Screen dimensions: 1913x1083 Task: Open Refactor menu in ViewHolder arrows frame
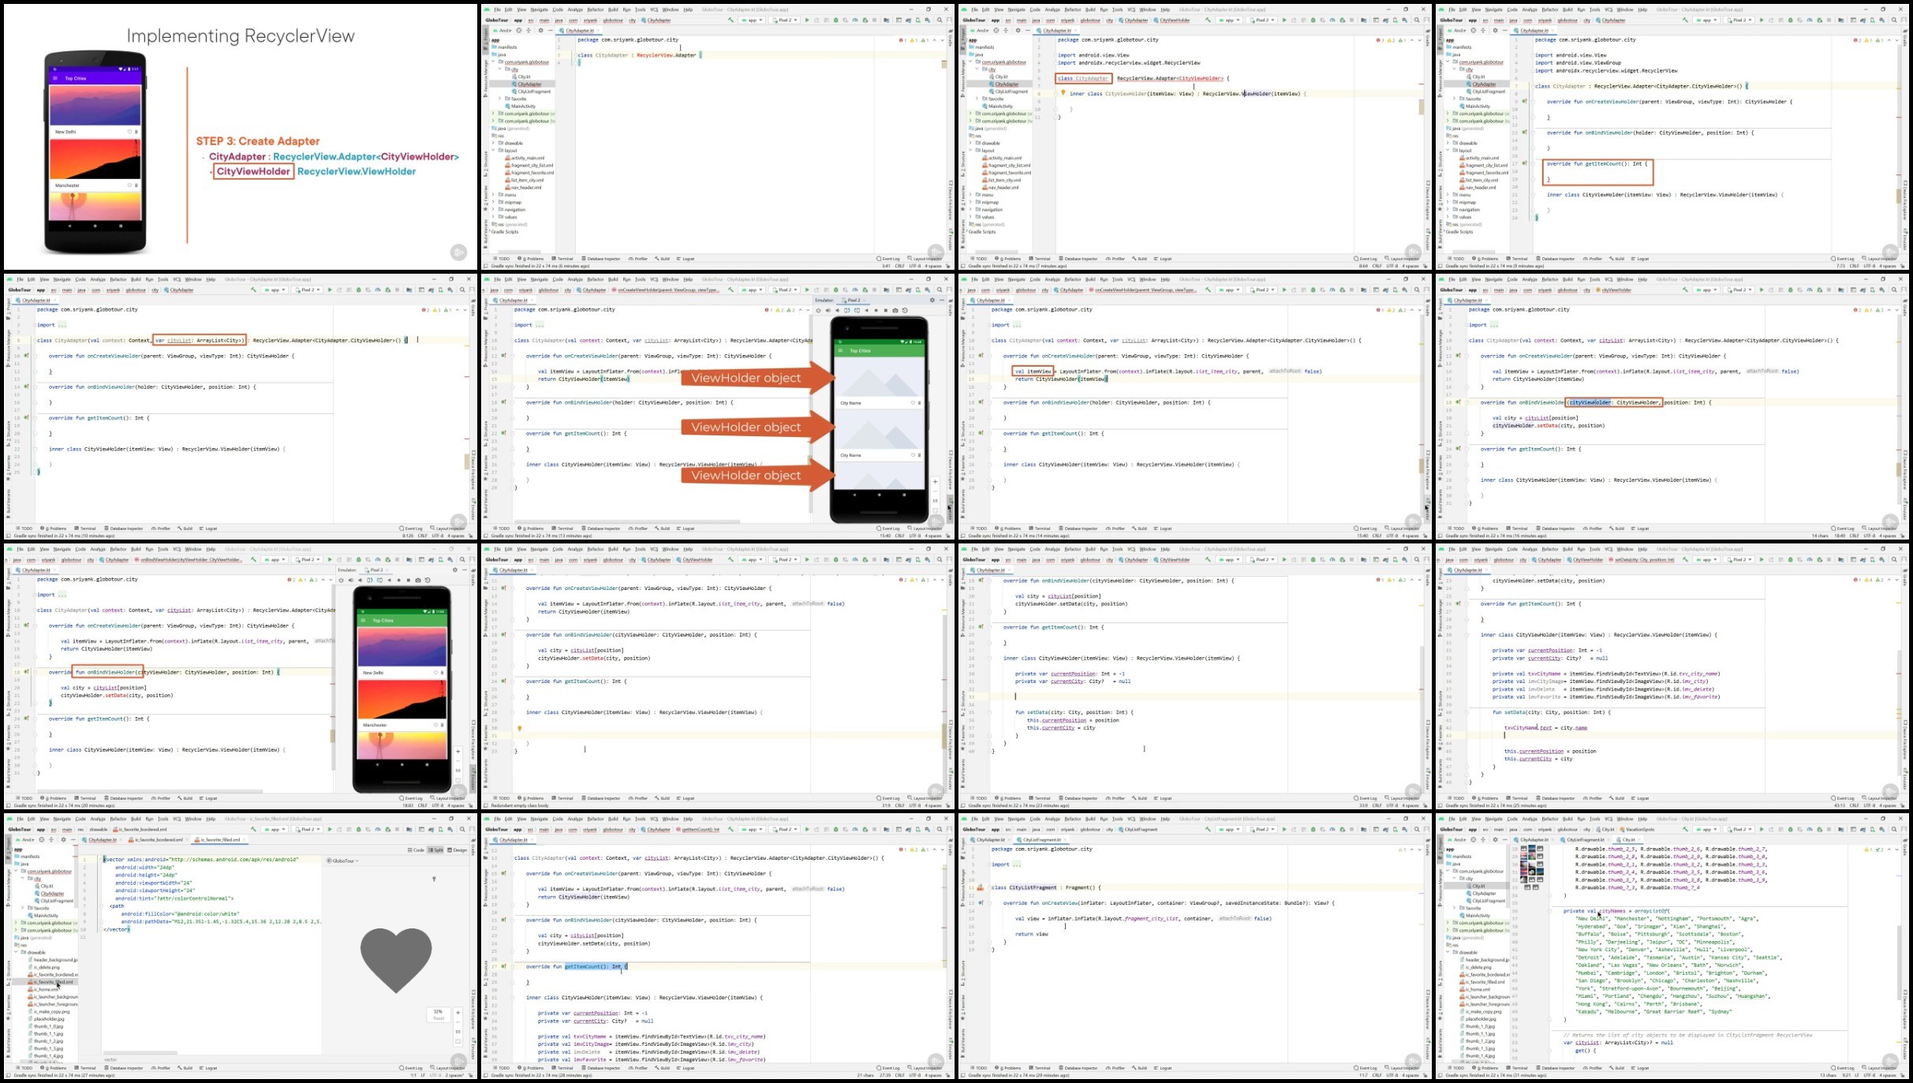pos(596,279)
